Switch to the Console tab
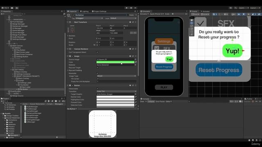The width and height of the screenshot is (262, 147). pyautogui.click(x=145, y=99)
